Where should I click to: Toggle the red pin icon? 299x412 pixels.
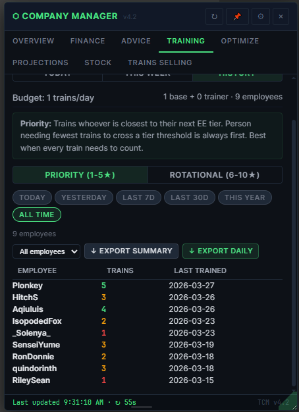[237, 16]
